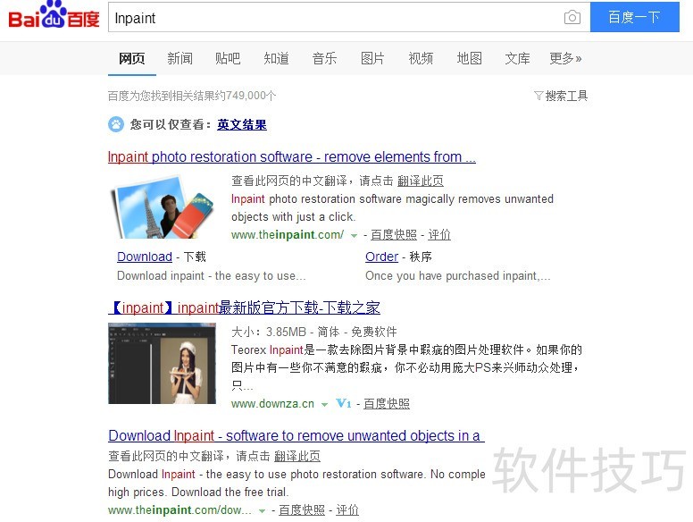The image size is (693, 522).
Task: Open the 更多» menu
Action: (x=565, y=58)
